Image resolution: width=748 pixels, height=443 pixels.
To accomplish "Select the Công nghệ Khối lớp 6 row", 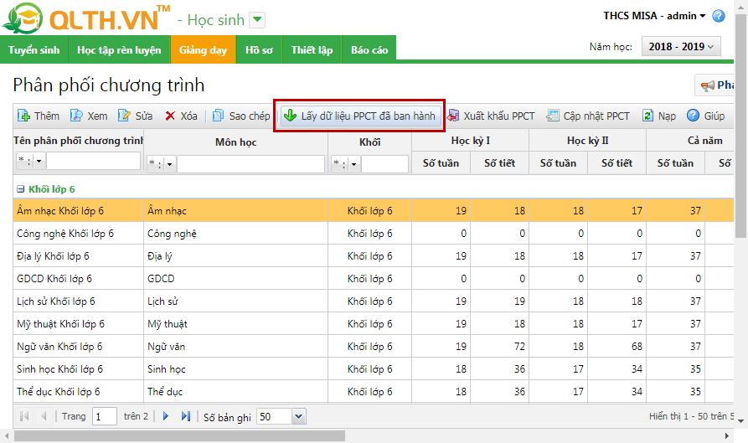I will coord(374,233).
